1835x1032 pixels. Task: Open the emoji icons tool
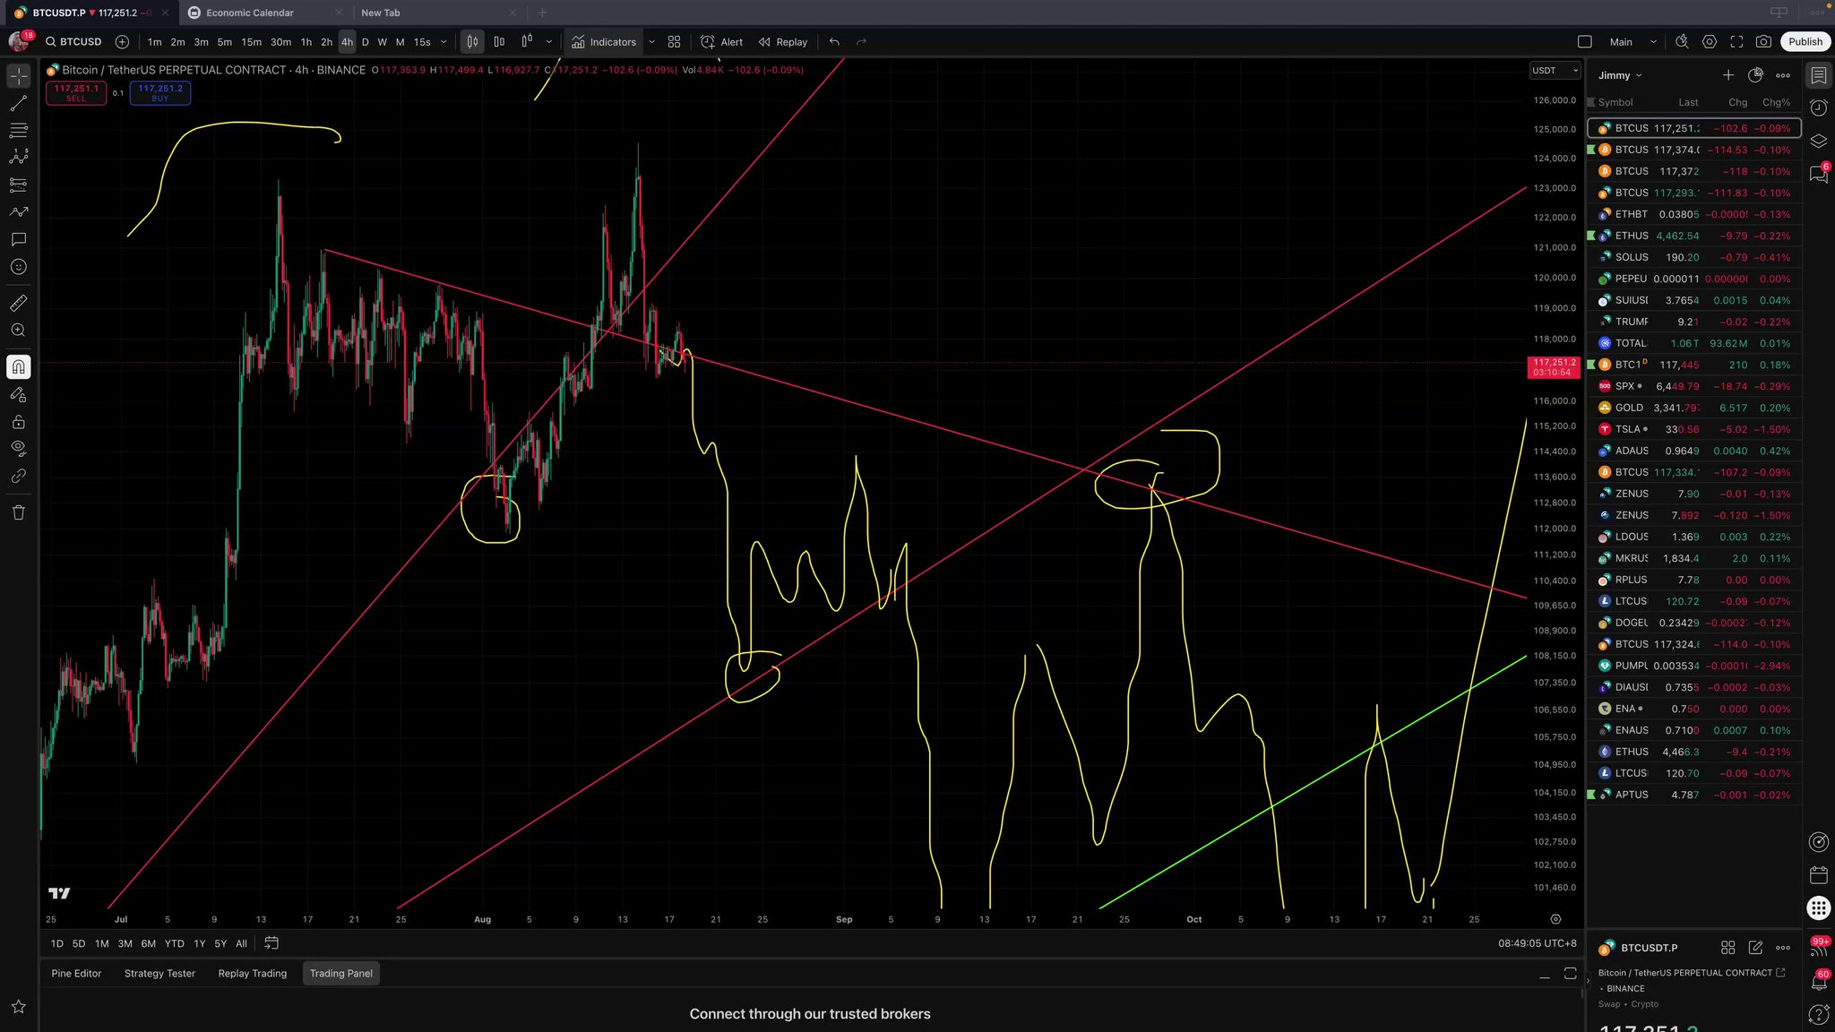click(x=19, y=267)
